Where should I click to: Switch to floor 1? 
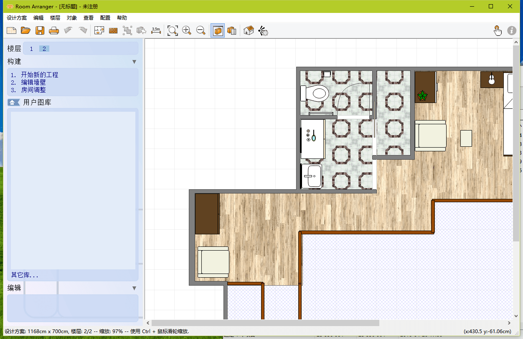pyautogui.click(x=31, y=48)
